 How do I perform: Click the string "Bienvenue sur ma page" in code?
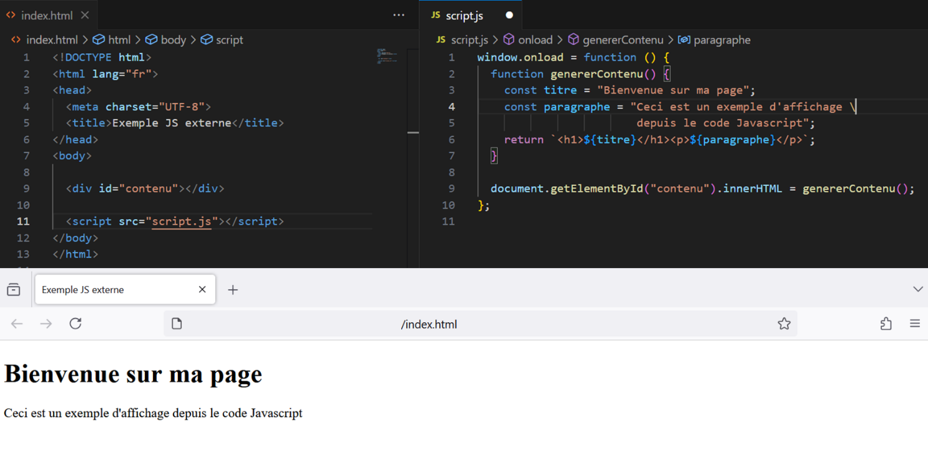[x=673, y=90]
